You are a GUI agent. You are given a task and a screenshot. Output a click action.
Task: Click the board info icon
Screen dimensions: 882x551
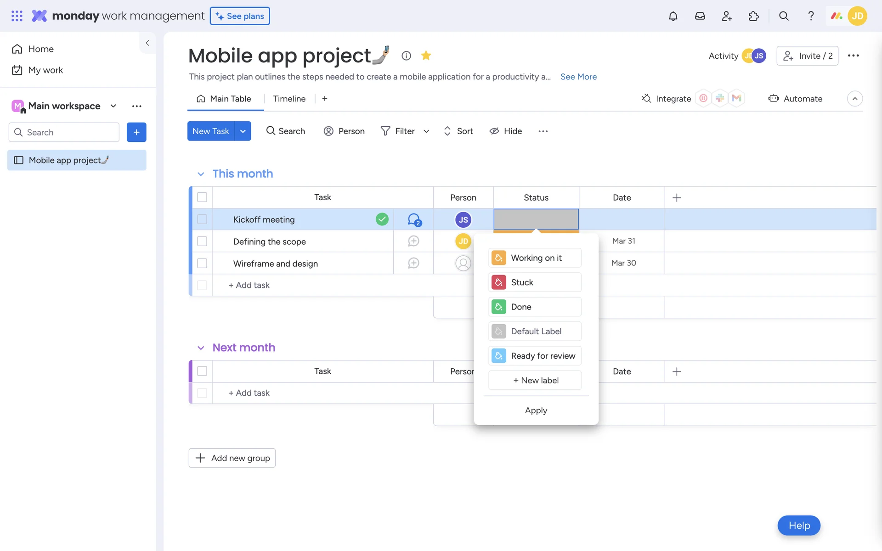point(406,56)
